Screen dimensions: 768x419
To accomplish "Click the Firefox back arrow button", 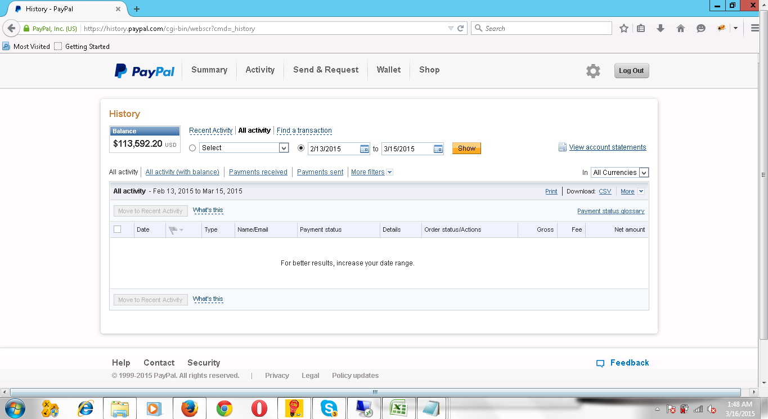I will coord(11,28).
